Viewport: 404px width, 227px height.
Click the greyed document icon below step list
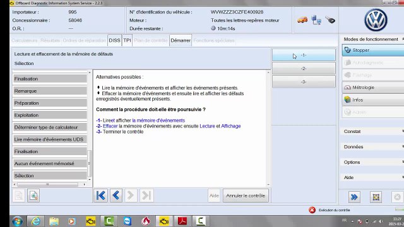point(19,195)
